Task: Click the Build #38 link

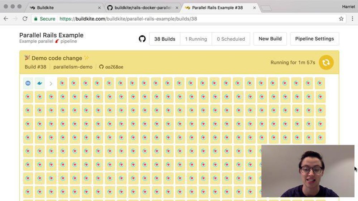Action: (35, 67)
